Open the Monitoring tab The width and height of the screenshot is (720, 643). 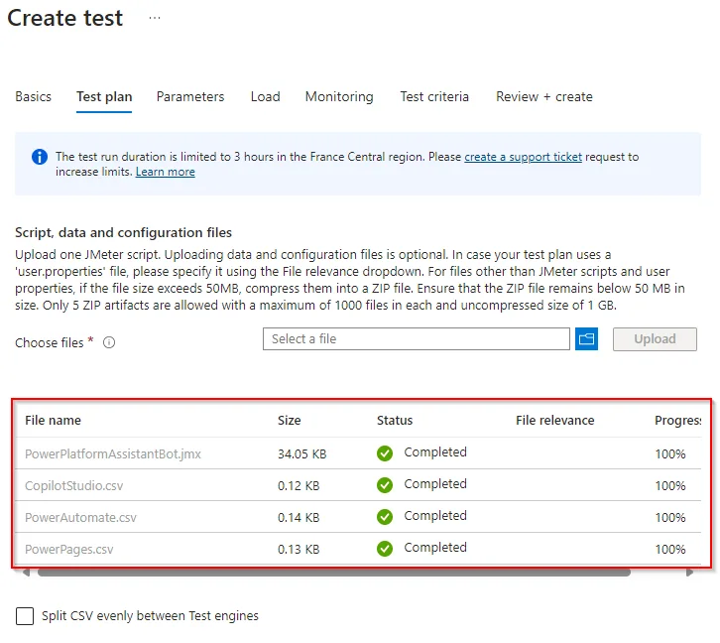pyautogui.click(x=339, y=97)
